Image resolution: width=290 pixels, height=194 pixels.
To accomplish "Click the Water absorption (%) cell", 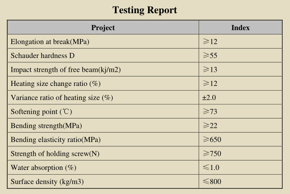I will pyautogui.click(x=103, y=168).
